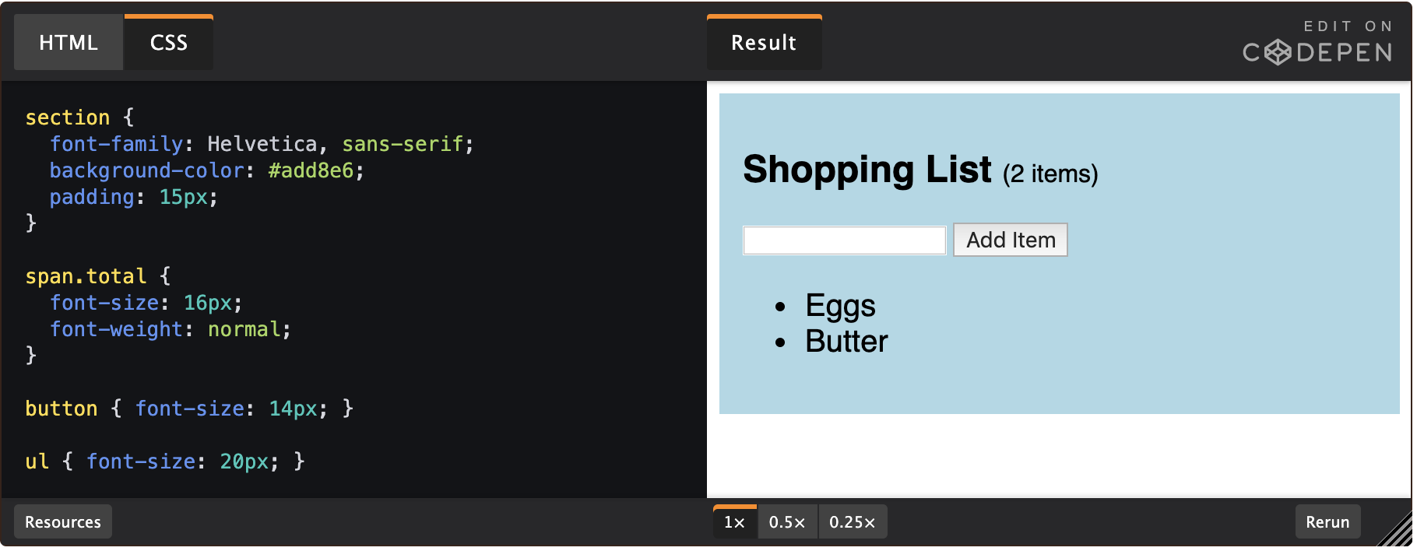1417x551 pixels.
Task: Click the Butter list item
Action: click(x=846, y=342)
